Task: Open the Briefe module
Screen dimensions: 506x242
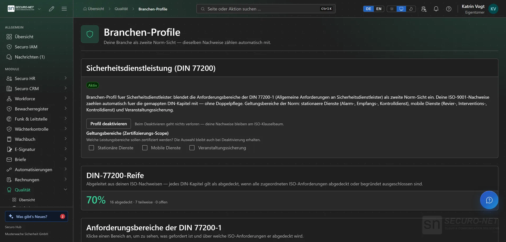Action: pyautogui.click(x=37, y=159)
